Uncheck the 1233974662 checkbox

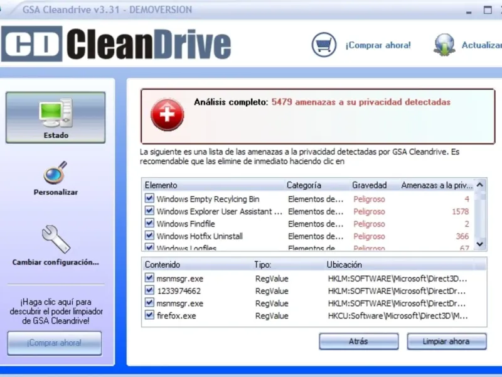(149, 290)
